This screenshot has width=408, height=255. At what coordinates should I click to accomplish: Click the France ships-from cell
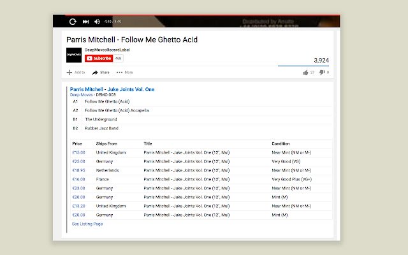click(x=102, y=179)
